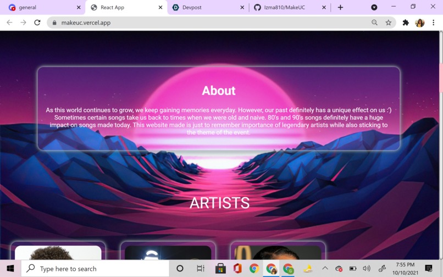This screenshot has height=277, width=443.
Task: Open the volume speaker control
Action: click(x=367, y=268)
